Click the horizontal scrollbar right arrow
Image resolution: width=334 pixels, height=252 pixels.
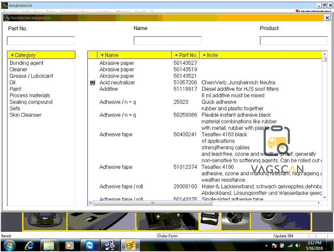point(319,203)
